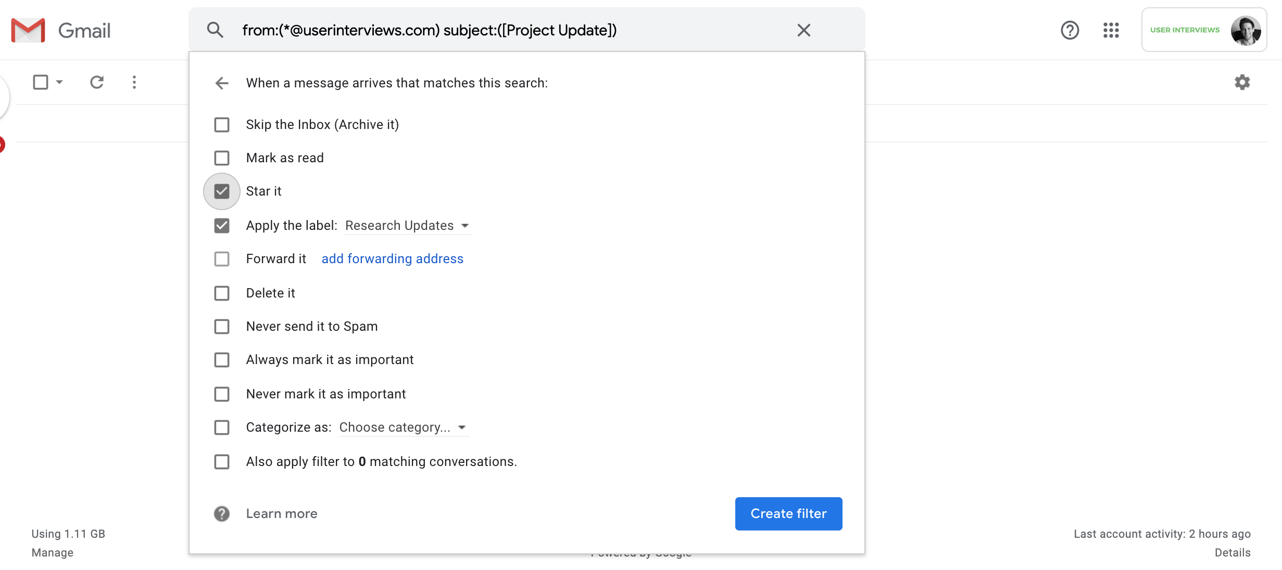Expand the select-all checkbox arrow
The image size is (1282, 570).
point(59,82)
